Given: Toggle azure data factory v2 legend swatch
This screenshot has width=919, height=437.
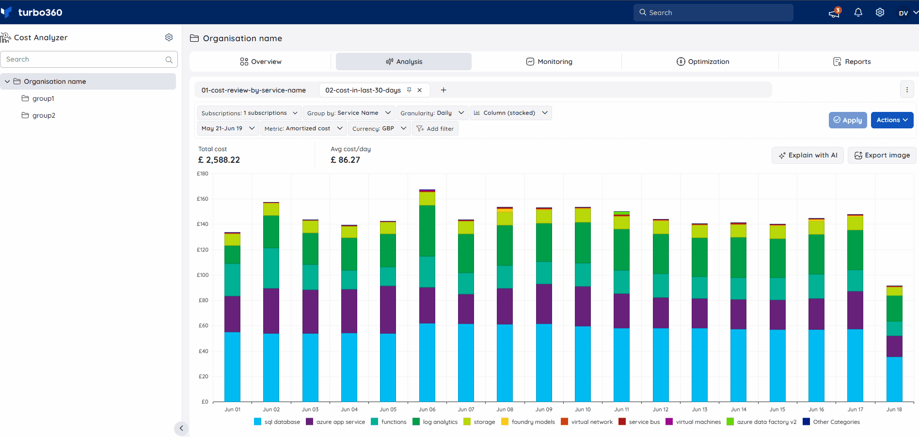Looking at the screenshot, I should pyautogui.click(x=730, y=422).
